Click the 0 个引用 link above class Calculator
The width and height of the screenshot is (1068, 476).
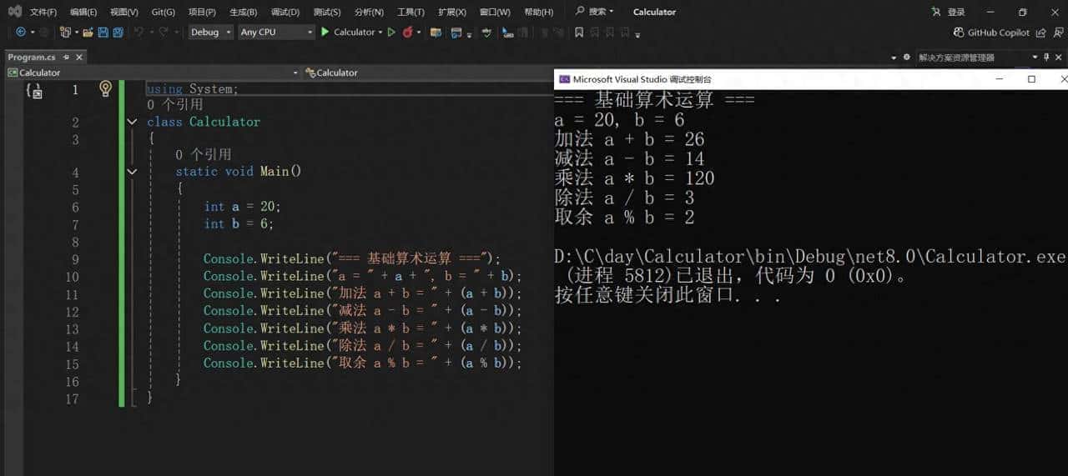(174, 105)
